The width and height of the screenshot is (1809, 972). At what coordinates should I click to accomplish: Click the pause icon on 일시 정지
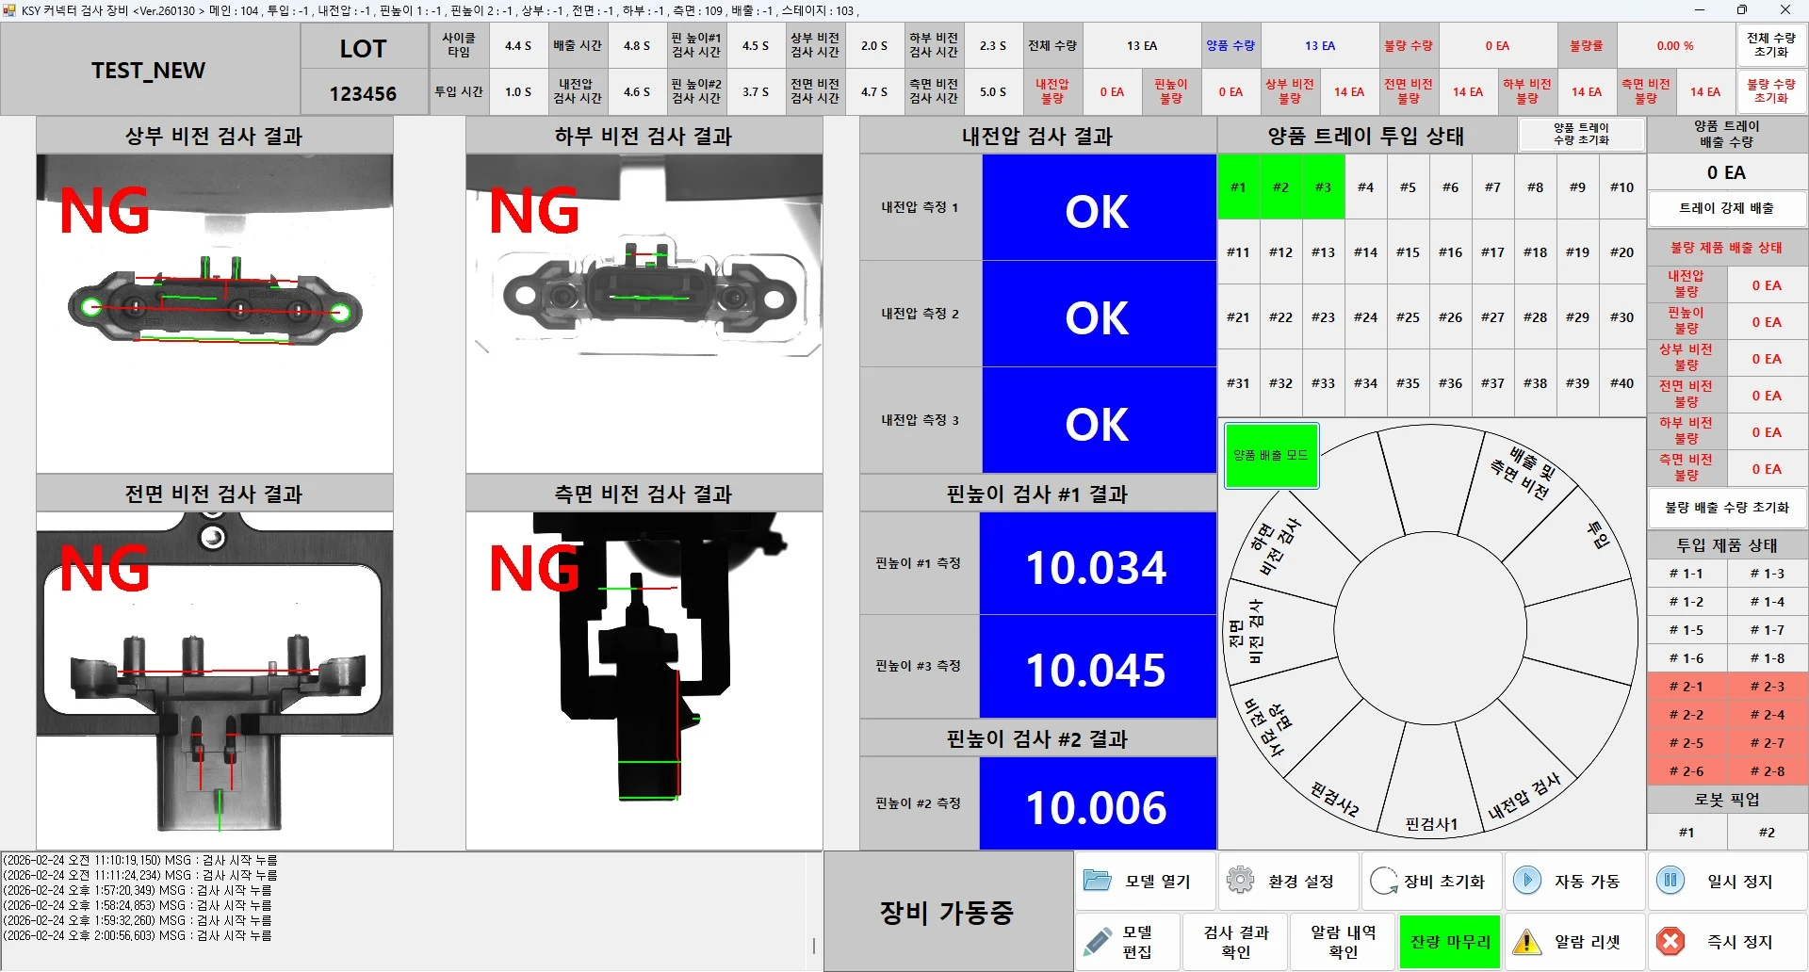pyautogui.click(x=1670, y=881)
